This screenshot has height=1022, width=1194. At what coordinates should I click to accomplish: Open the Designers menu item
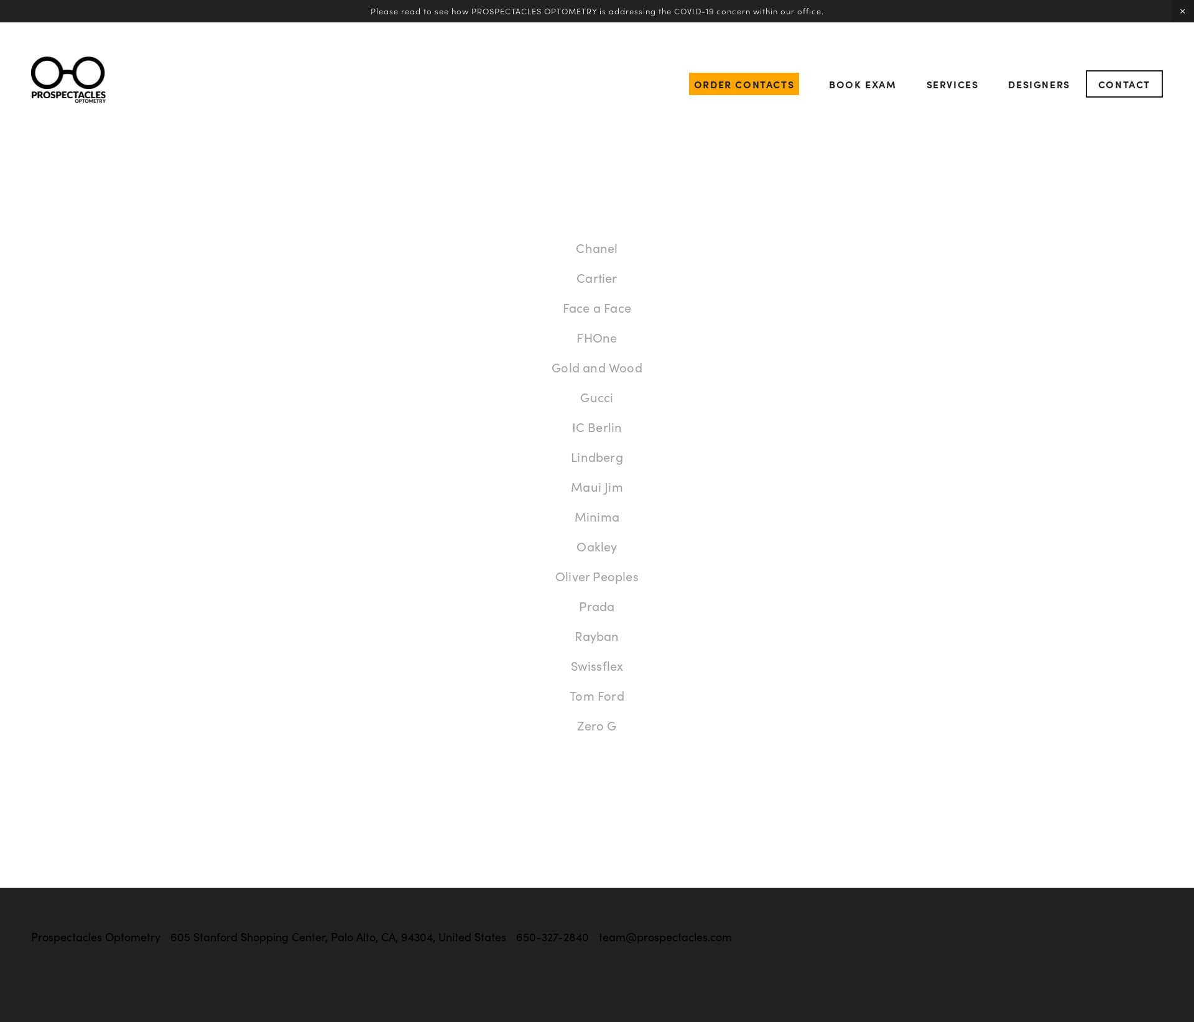[x=1039, y=85]
